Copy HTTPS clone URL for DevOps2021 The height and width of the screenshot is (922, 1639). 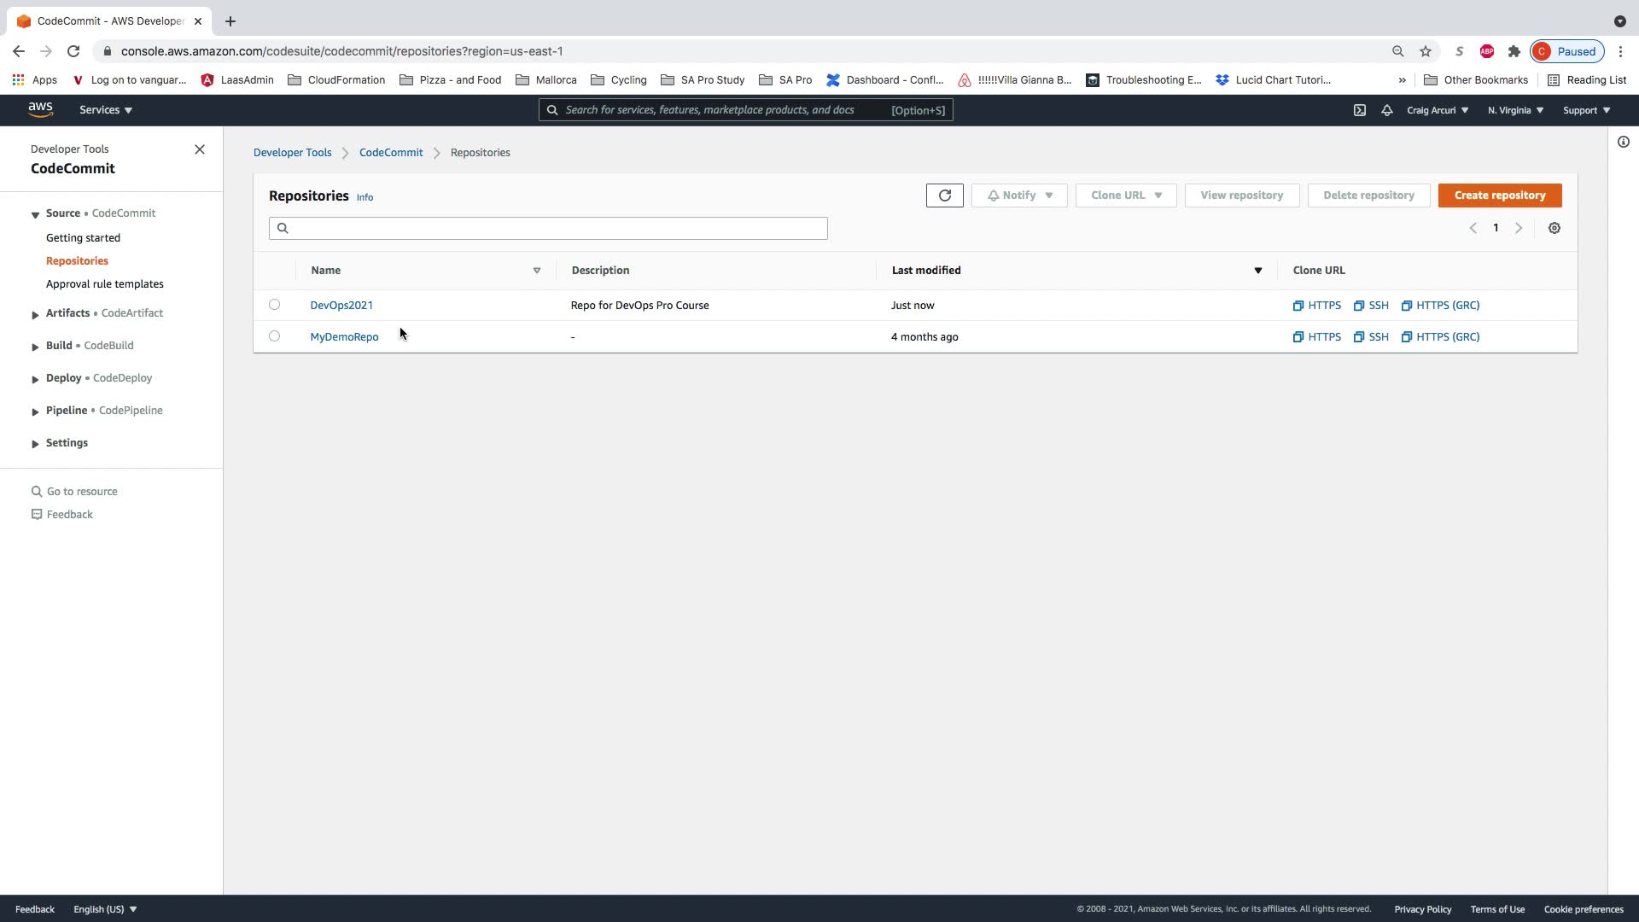pyautogui.click(x=1317, y=305)
